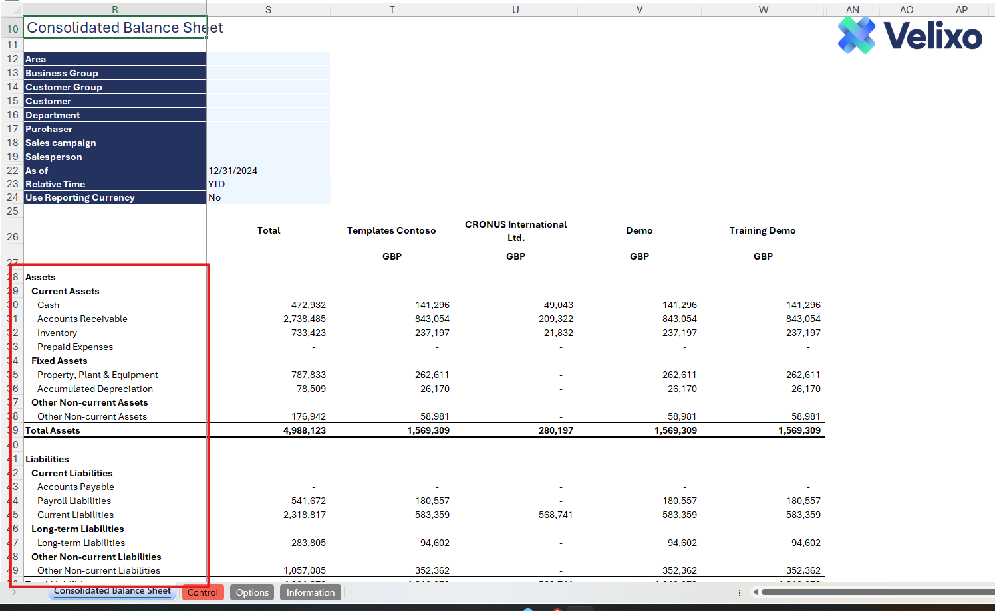Select the As of date cell 12/31/2024
This screenshot has width=995, height=611.
pyautogui.click(x=268, y=171)
